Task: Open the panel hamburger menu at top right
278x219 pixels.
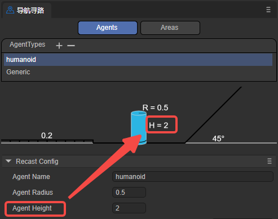Action: [268, 10]
